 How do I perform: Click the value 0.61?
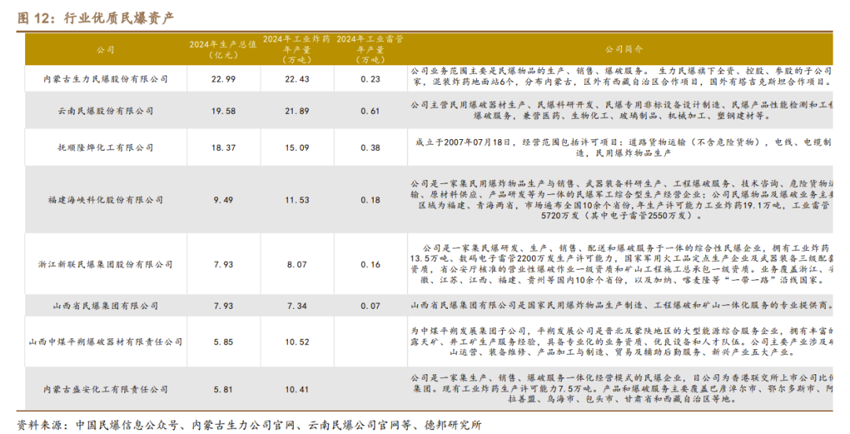coord(371,111)
